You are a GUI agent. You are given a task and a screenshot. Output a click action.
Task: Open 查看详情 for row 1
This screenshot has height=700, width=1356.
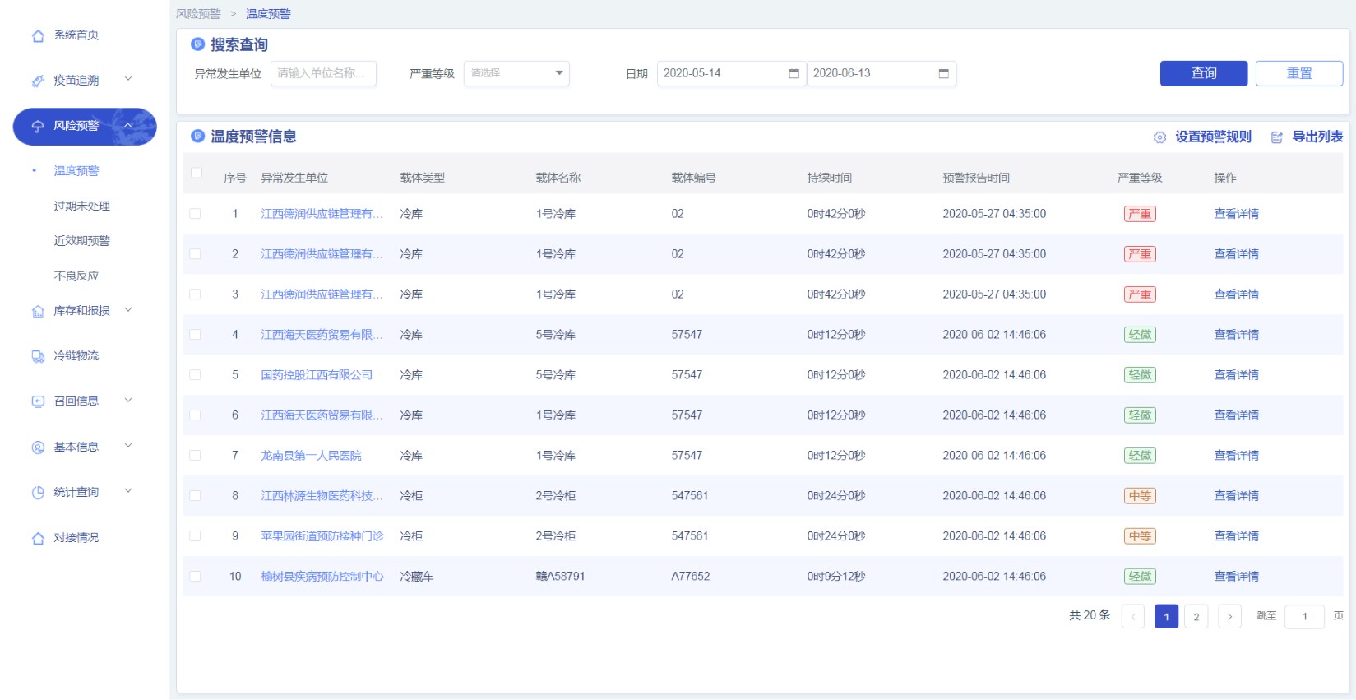pyautogui.click(x=1236, y=214)
